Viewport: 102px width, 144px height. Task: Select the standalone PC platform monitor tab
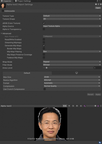coord(76,73)
